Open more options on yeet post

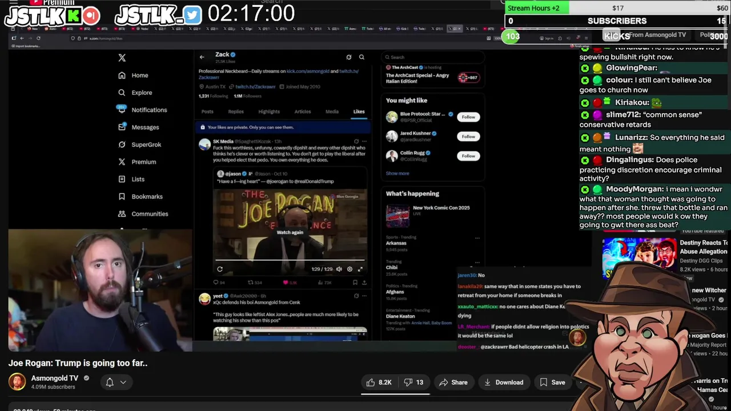tap(364, 296)
